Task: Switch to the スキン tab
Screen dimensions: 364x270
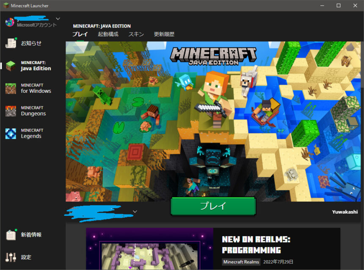Action: (136, 34)
